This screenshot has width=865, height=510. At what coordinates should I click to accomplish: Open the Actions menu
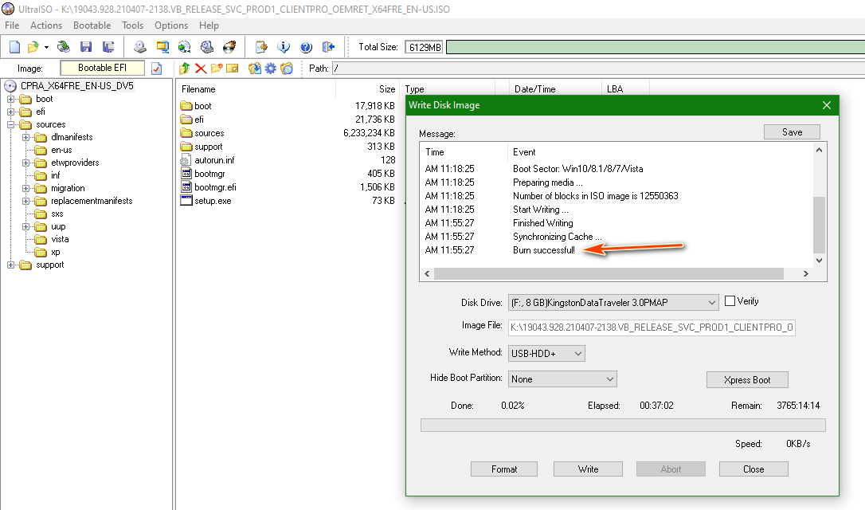(45, 25)
